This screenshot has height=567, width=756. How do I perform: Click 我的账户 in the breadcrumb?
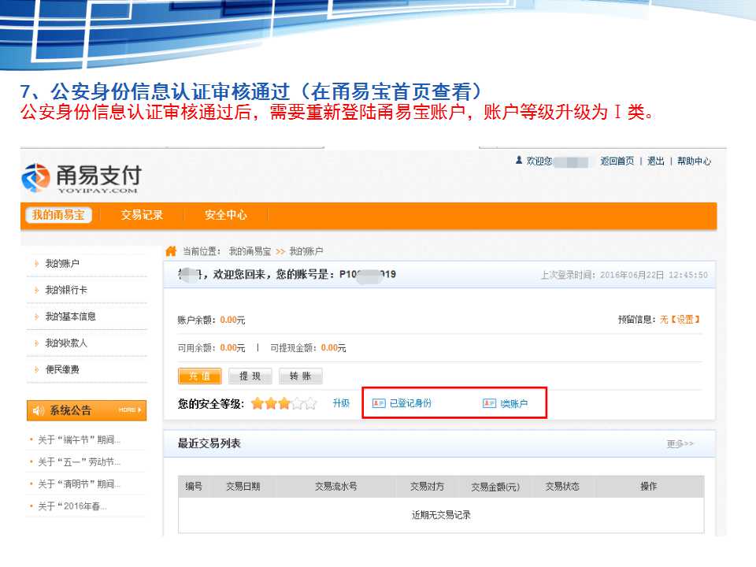point(306,251)
